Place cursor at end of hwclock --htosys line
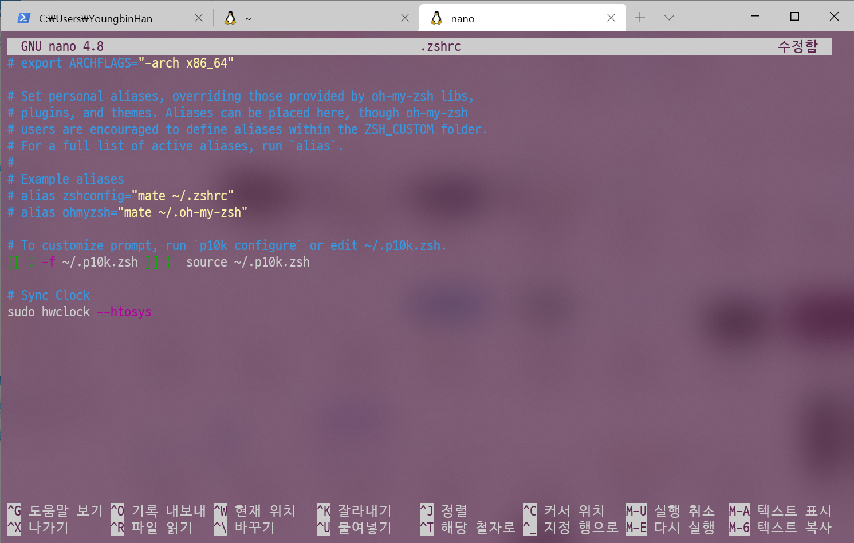Screen dimensions: 854x543 [152, 312]
